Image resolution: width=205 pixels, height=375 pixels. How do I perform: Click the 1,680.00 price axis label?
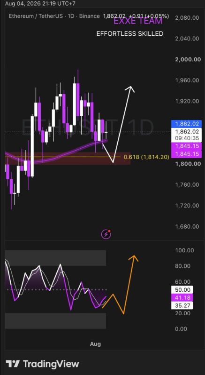(x=187, y=226)
